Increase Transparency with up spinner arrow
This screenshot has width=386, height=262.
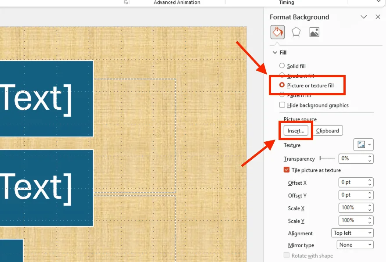pyautogui.click(x=369, y=156)
